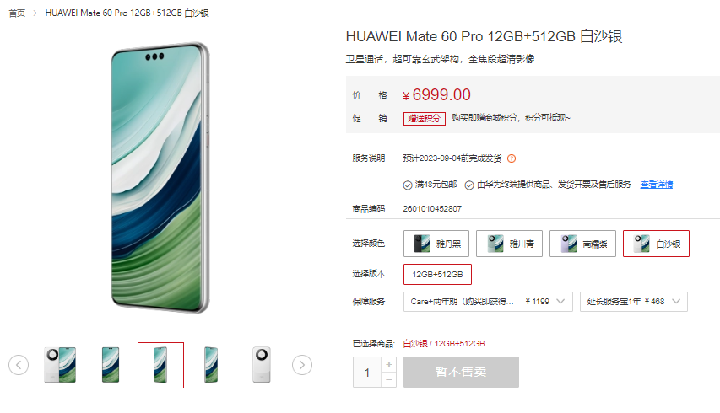
Task: Click the quantity input field
Action: pos(367,373)
